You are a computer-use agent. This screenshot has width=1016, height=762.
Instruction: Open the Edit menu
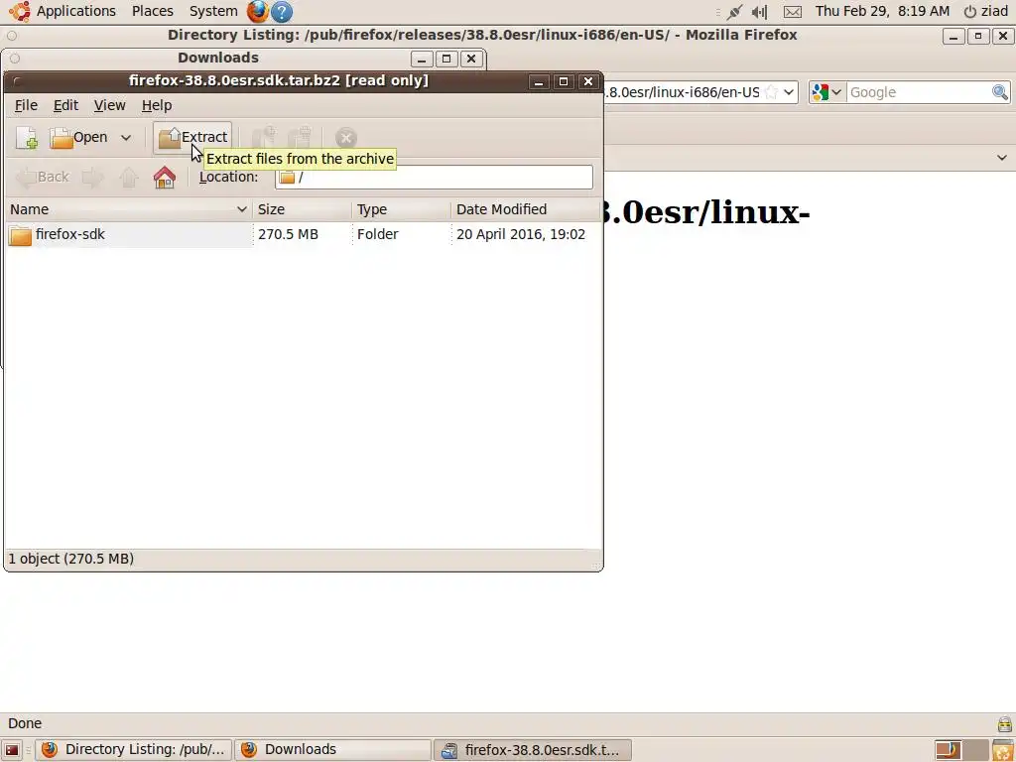(65, 105)
